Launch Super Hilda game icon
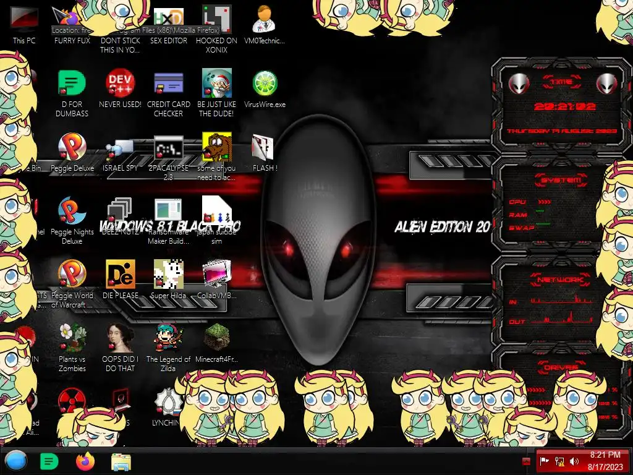The width and height of the screenshot is (633, 475). coord(168,280)
